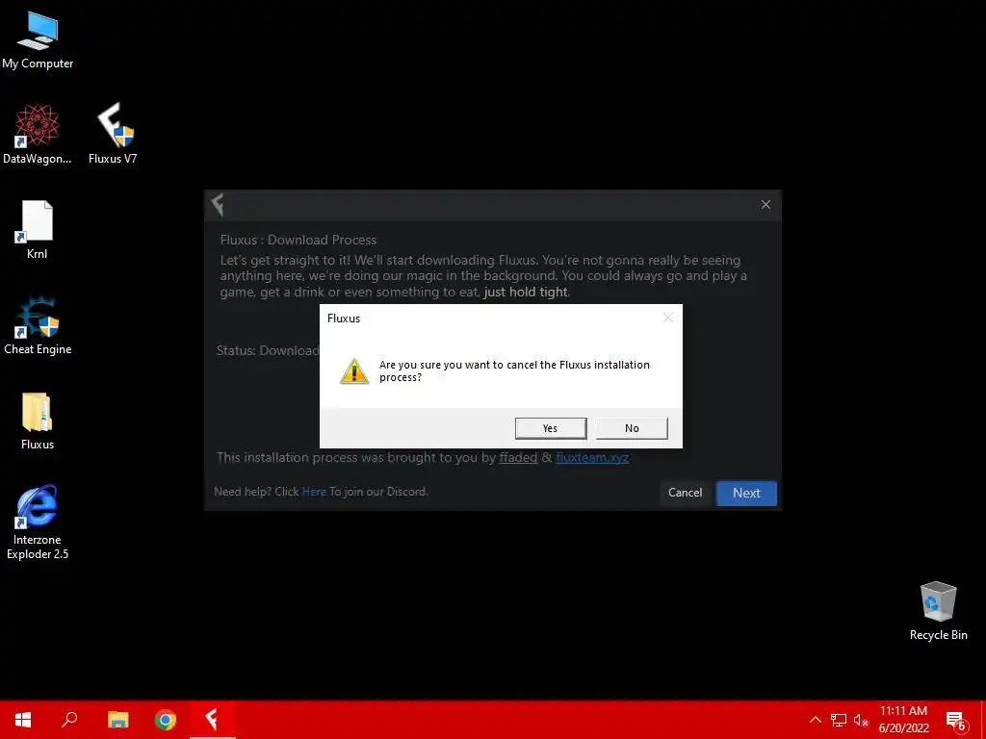The image size is (986, 739).
Task: Open the Windows Start menu
Action: point(23,720)
